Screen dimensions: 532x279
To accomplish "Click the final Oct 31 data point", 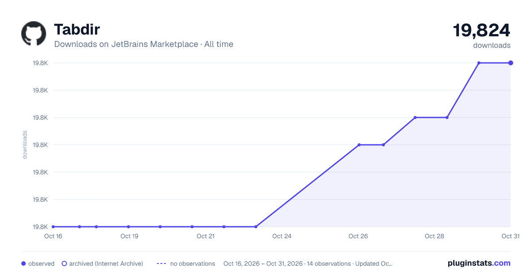I will (511, 63).
